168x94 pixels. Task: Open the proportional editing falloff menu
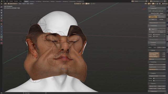tap(94, 4)
